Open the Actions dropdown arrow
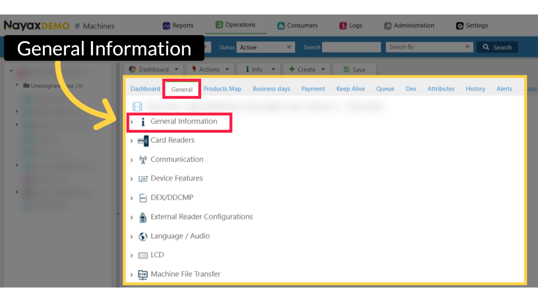The width and height of the screenshot is (538, 302). pyautogui.click(x=227, y=69)
